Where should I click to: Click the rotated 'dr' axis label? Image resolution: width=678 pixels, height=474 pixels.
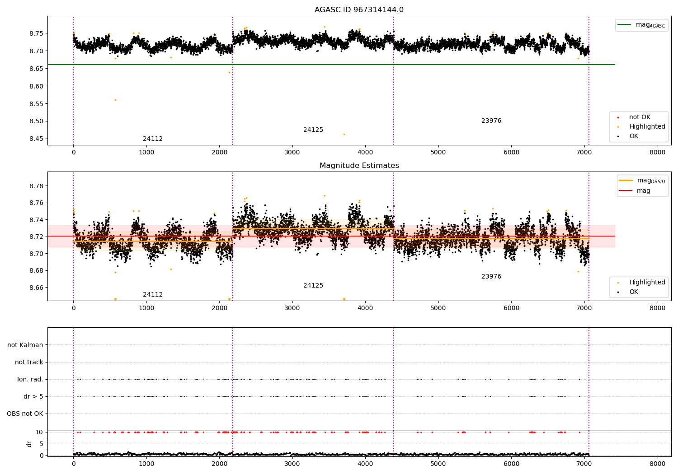pos(29,444)
